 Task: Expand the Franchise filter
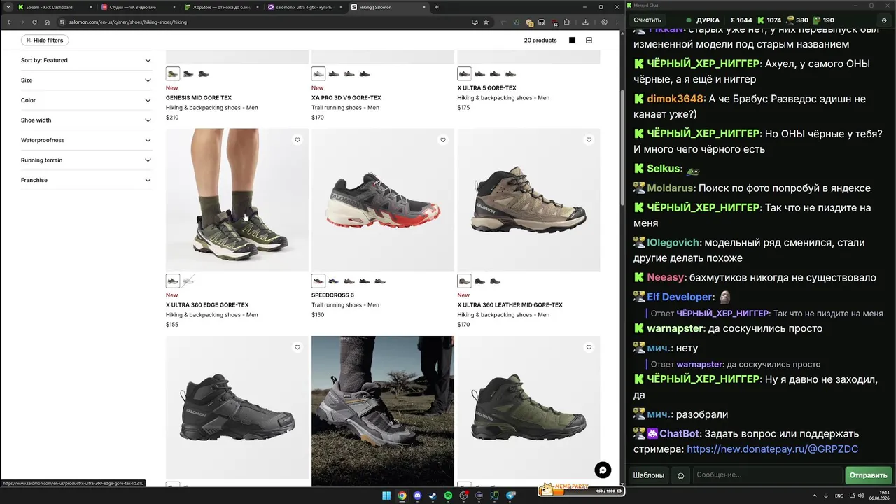point(86,180)
